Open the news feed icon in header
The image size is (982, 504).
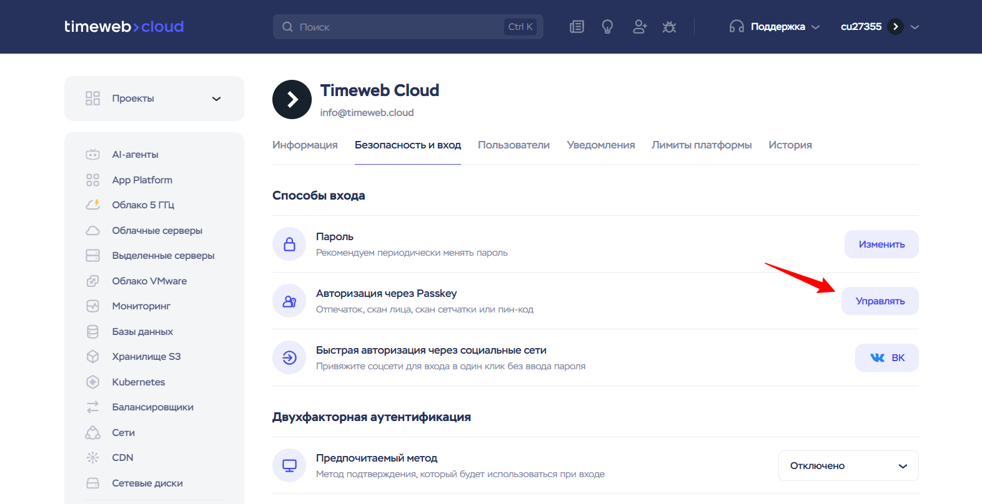577,27
